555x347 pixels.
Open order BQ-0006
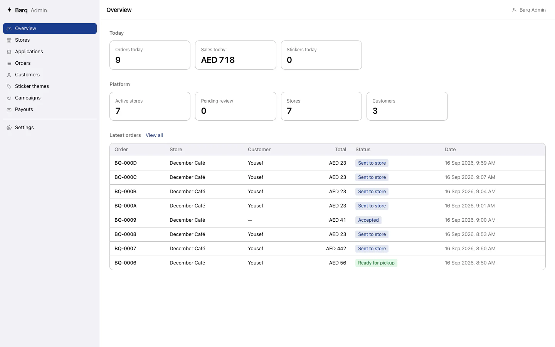pos(126,263)
